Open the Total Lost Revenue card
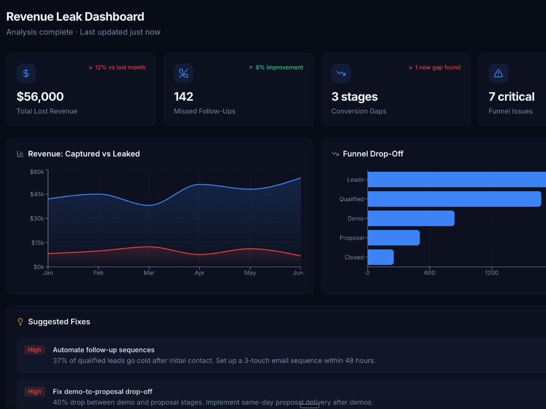The image size is (546, 409). pos(81,90)
